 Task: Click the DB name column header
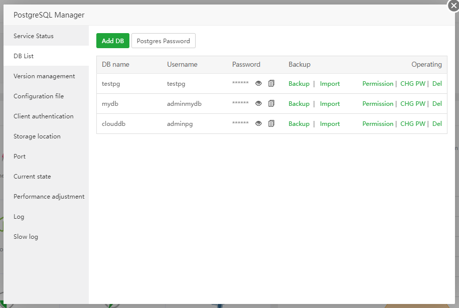click(x=115, y=64)
